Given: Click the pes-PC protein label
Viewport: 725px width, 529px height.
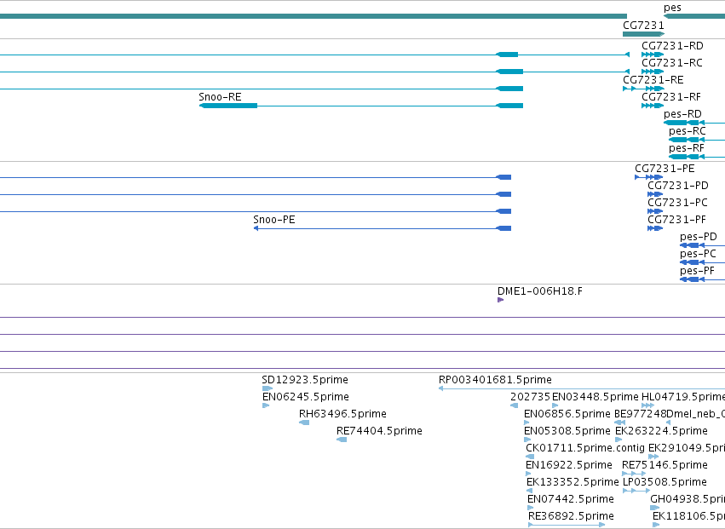Looking at the screenshot, I should (x=698, y=254).
